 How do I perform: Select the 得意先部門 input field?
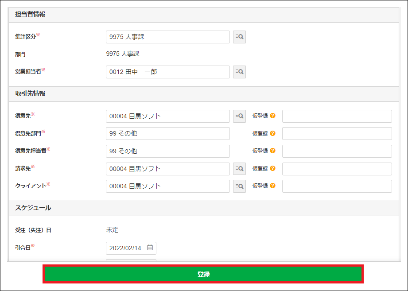(167, 133)
